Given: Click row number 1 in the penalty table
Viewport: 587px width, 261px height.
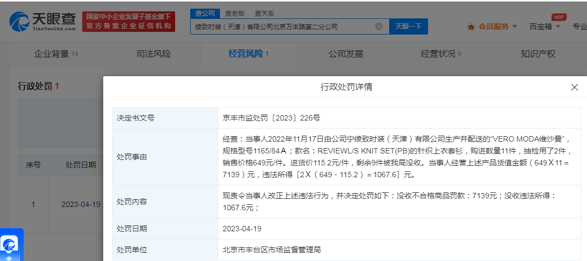Looking at the screenshot, I should 34,205.
